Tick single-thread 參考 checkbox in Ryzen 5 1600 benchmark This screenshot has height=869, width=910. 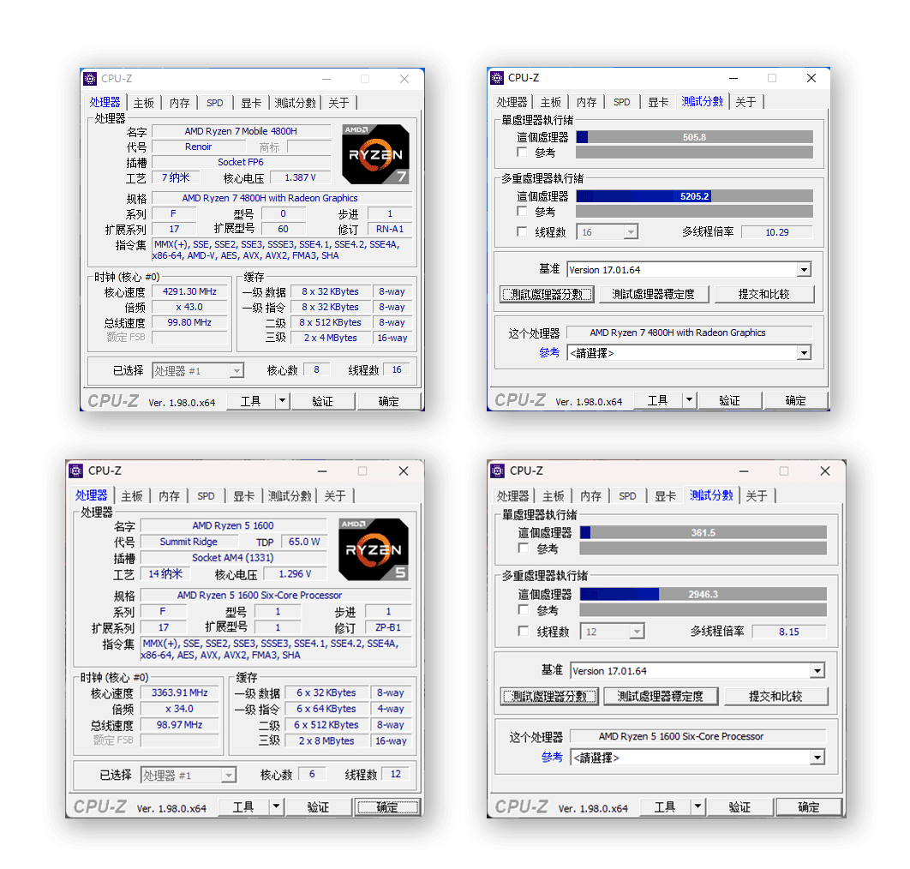(524, 548)
